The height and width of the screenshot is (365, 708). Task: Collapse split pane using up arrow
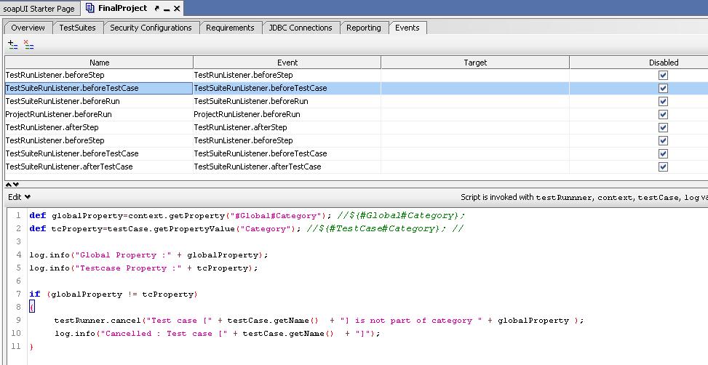[x=9, y=185]
